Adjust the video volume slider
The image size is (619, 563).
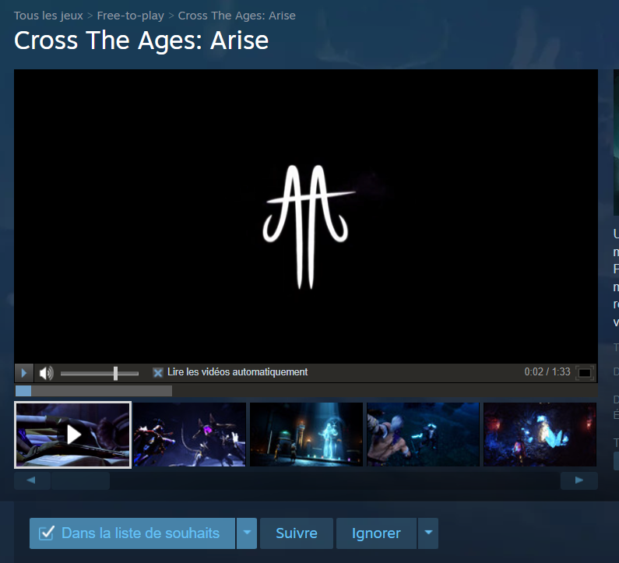tap(100, 373)
